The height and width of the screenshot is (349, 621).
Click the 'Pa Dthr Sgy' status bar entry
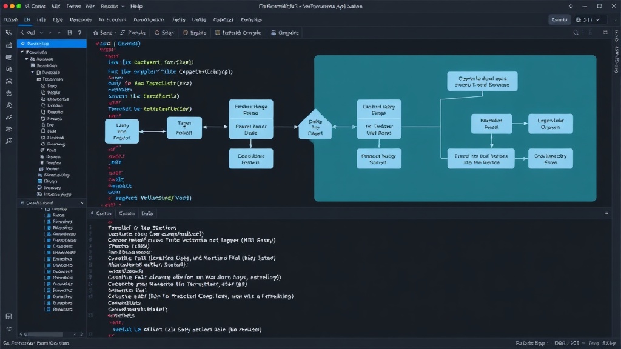pos(530,343)
